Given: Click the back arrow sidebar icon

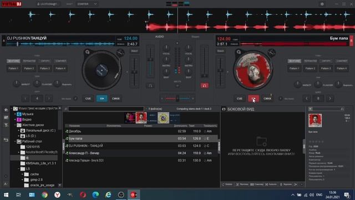Looking at the screenshot, I should point(6,140).
